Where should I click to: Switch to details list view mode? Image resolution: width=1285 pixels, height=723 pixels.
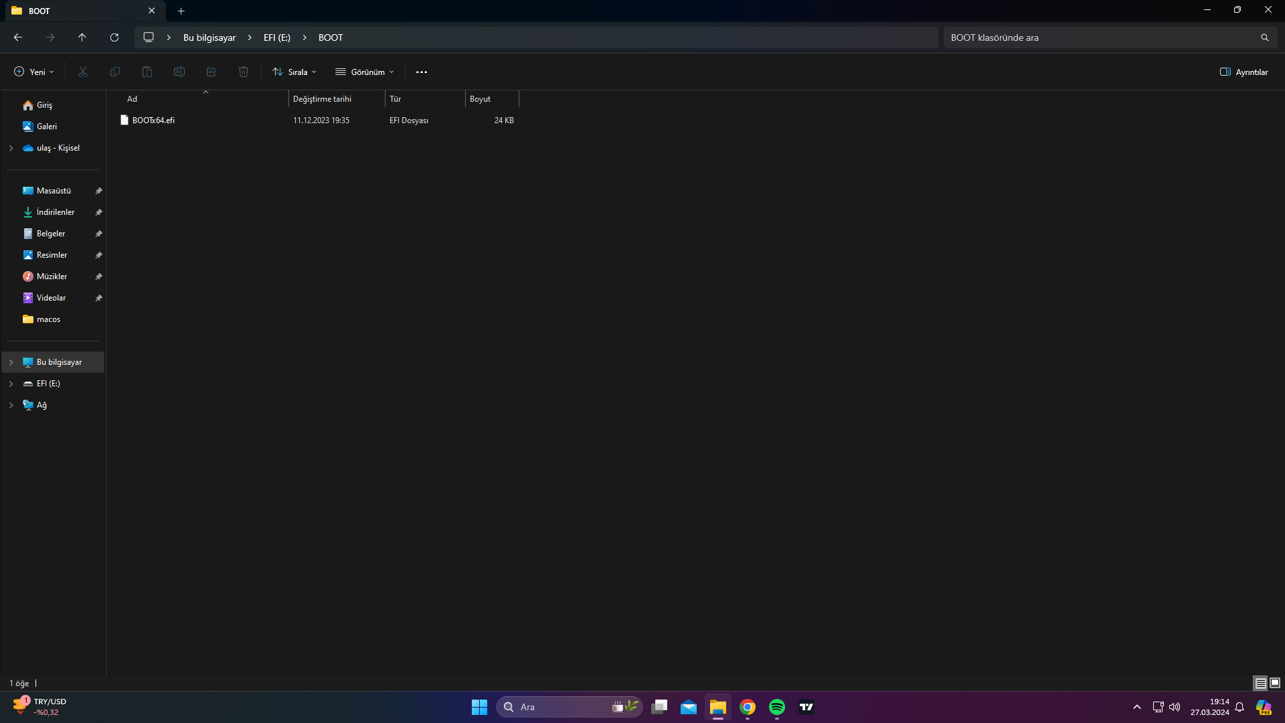1260,683
